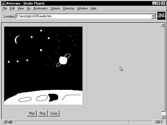The image size is (167, 125).
Task: Toggle the Loop audio button
Action: [x=54, y=113]
